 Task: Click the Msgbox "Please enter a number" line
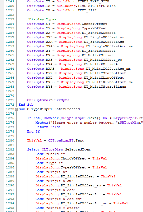tap(89, 123)
